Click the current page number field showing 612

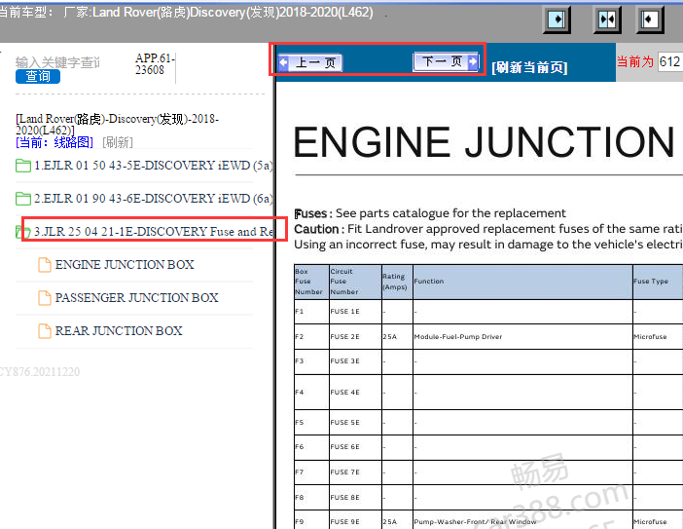point(670,61)
